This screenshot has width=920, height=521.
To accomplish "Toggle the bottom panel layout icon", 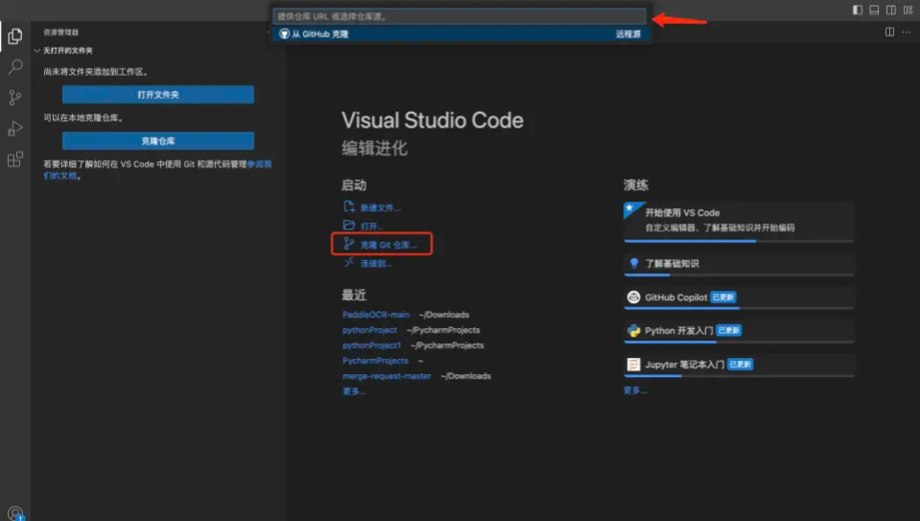I will 874,10.
